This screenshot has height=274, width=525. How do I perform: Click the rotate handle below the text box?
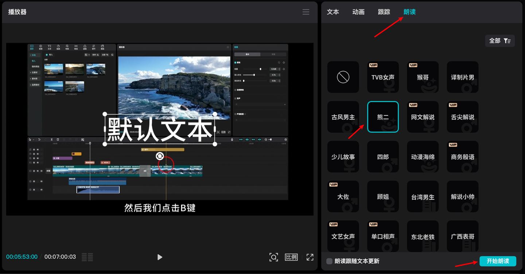pos(160,156)
